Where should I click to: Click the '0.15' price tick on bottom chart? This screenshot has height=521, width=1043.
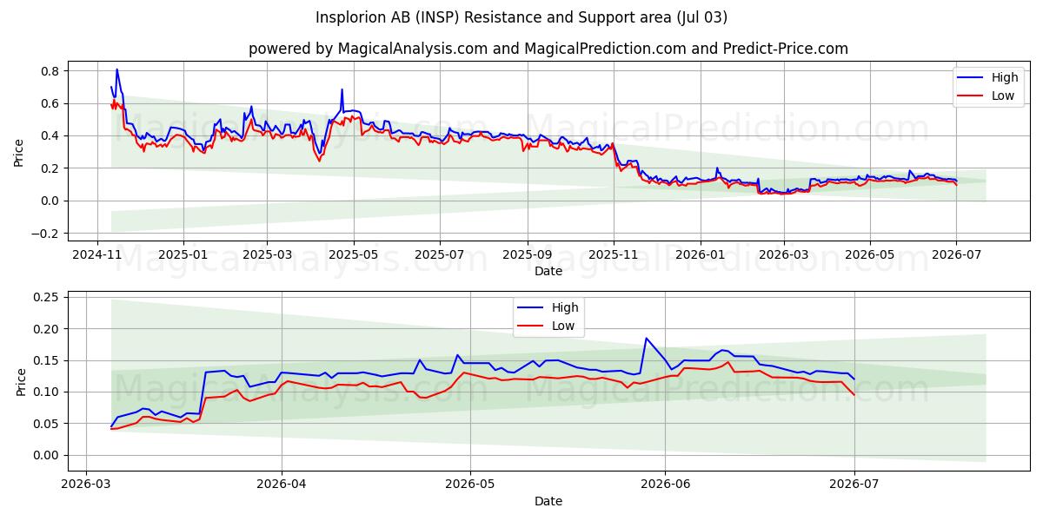click(x=46, y=360)
